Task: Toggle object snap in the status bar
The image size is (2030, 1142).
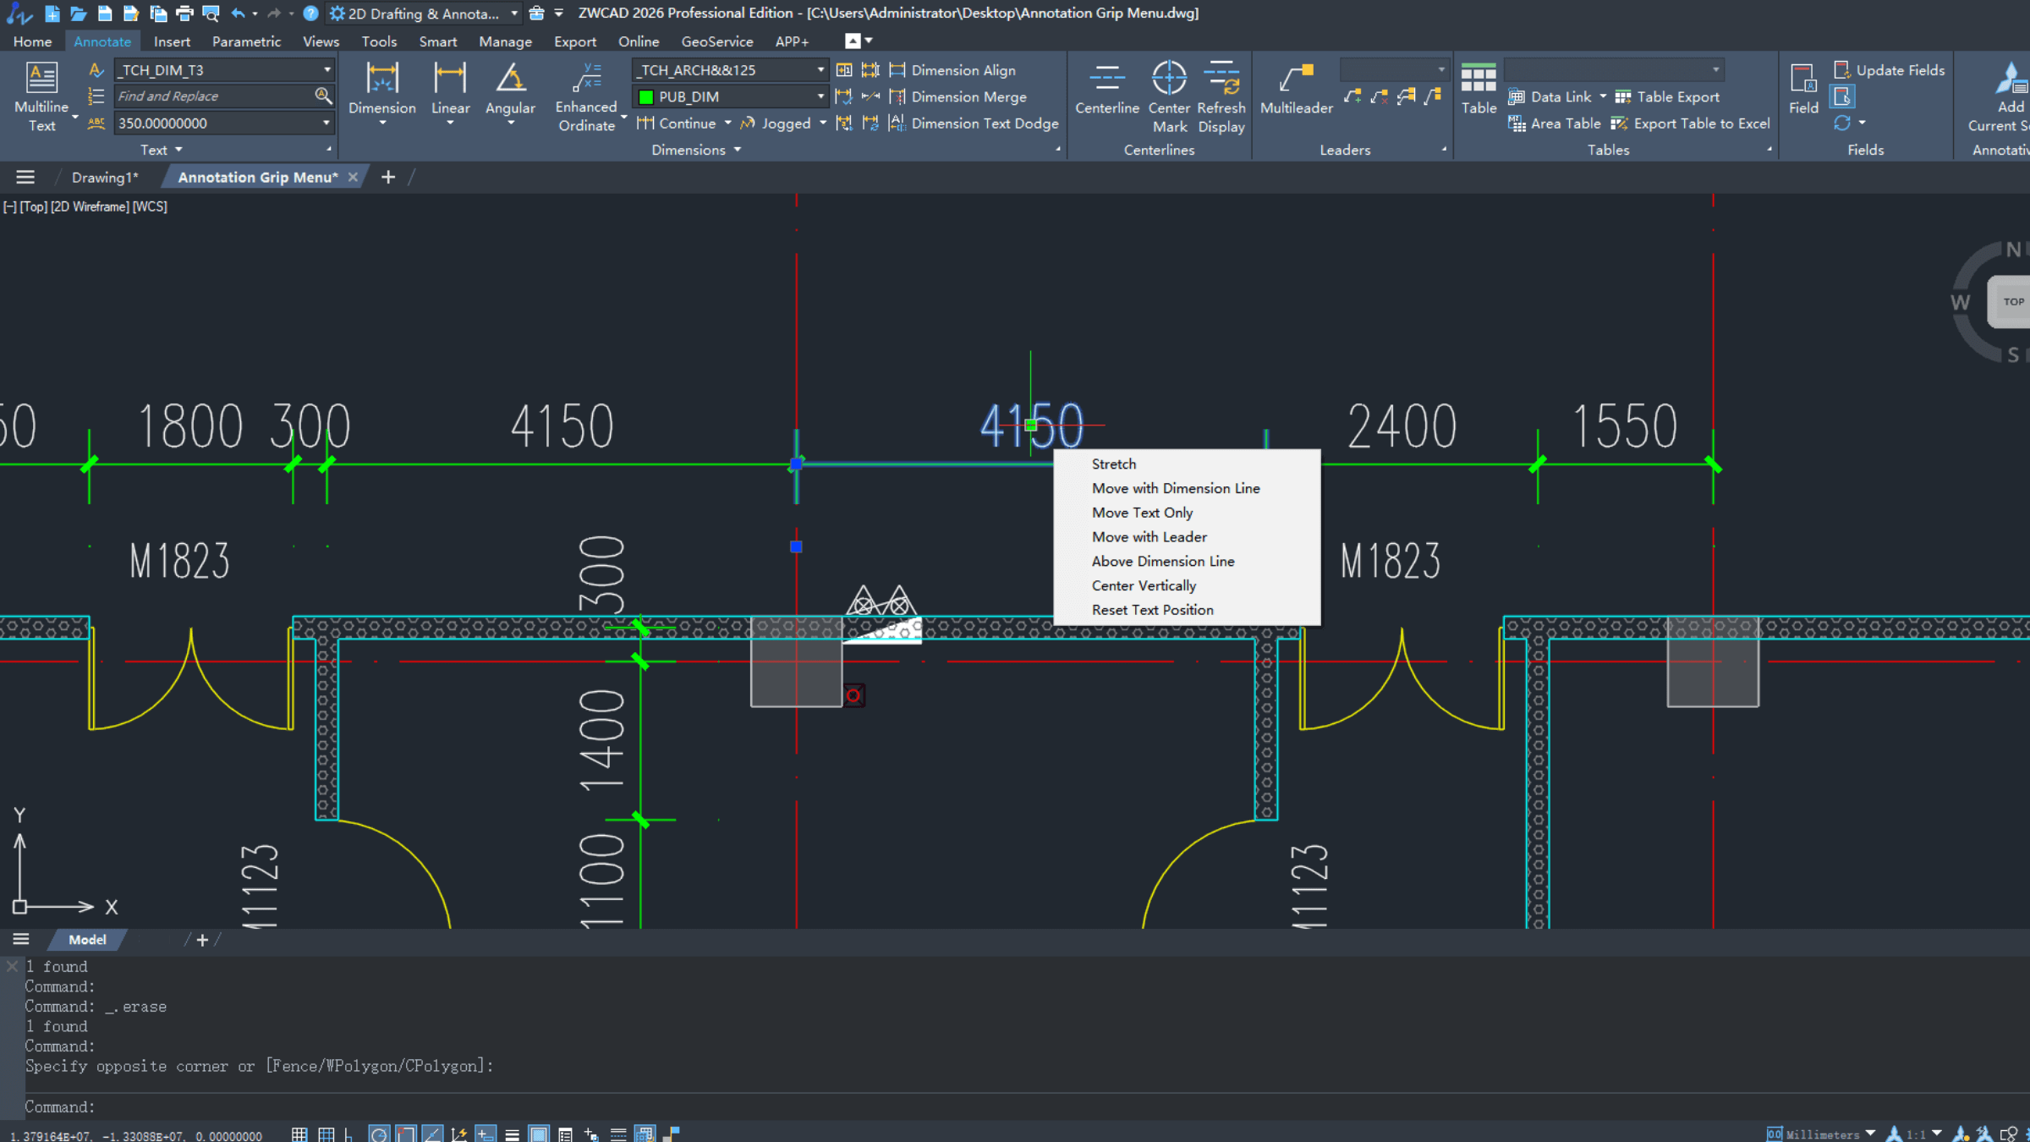Action: pyautogui.click(x=406, y=1134)
